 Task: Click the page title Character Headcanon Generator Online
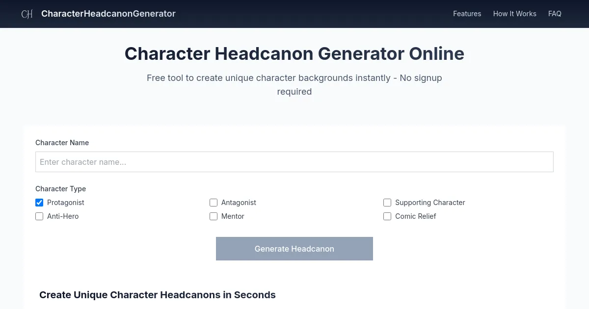[294, 54]
